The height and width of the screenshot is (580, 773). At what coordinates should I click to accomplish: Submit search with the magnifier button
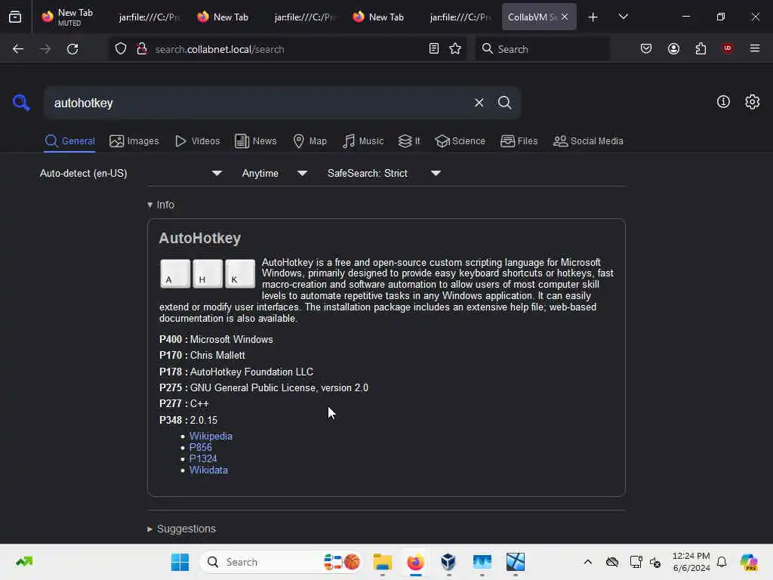(504, 103)
